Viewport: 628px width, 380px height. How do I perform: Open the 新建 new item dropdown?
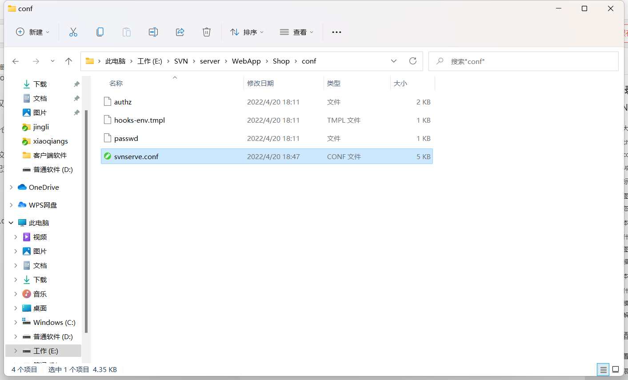pyautogui.click(x=32, y=32)
